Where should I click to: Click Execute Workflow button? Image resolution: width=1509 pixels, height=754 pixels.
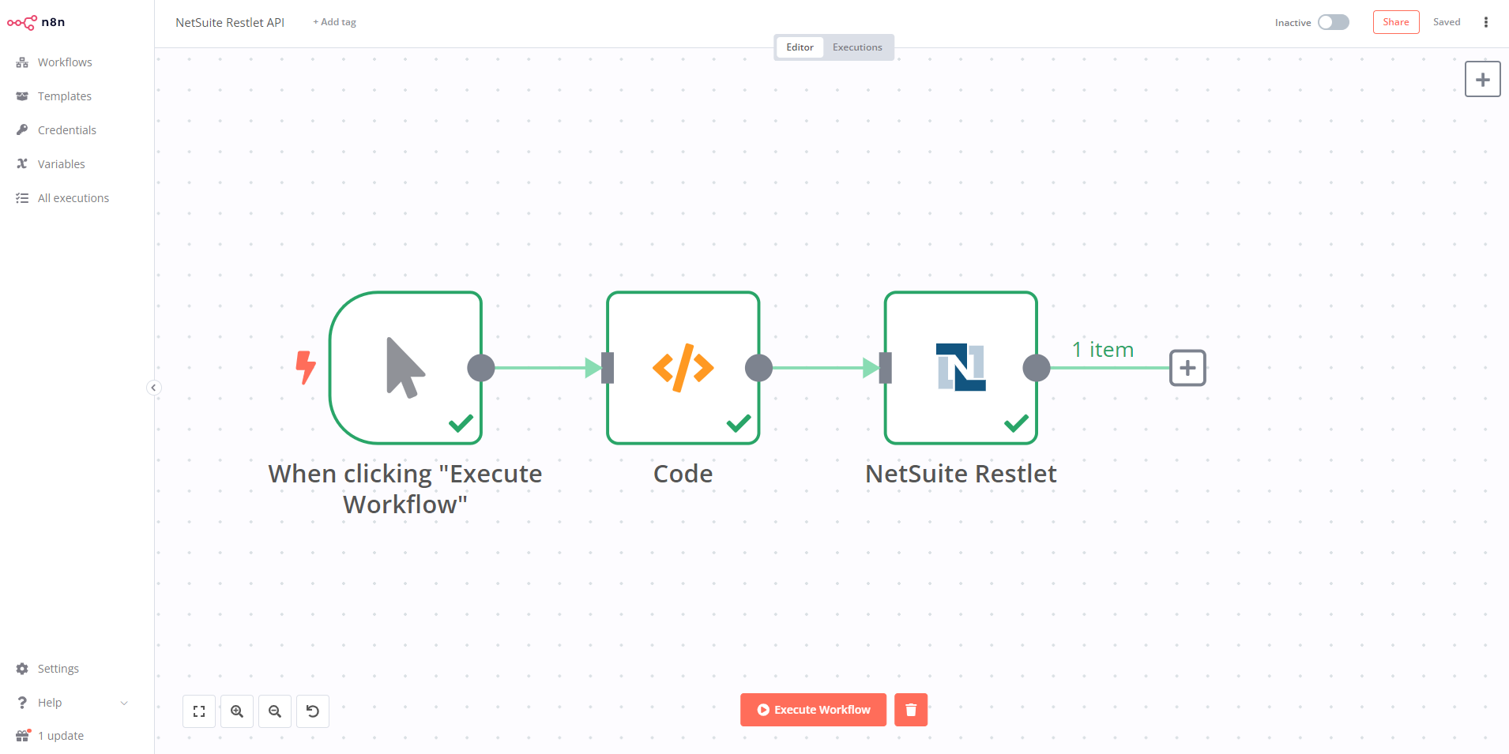tap(813, 710)
